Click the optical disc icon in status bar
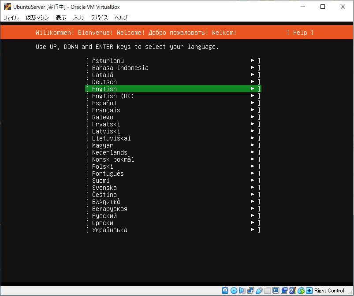The width and height of the screenshot is (354, 296). tap(234, 291)
